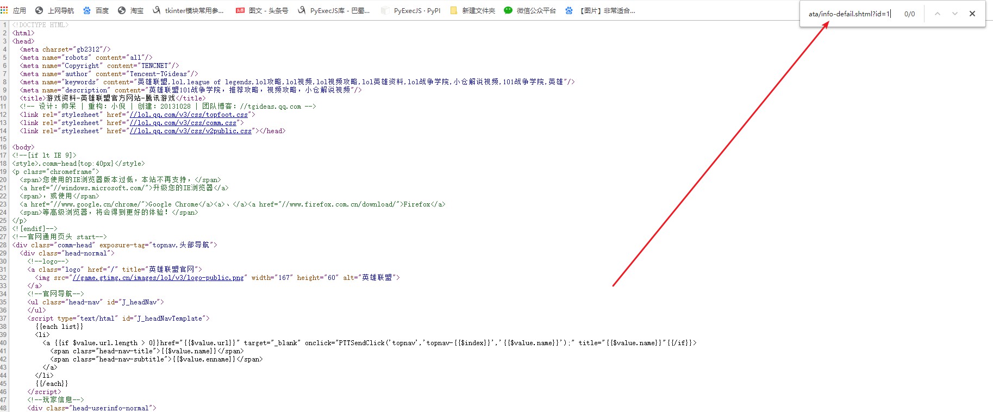Click the <title>游戏资料-英雄联盟官方网站 line
The width and height of the screenshot is (993, 412).
(x=113, y=98)
